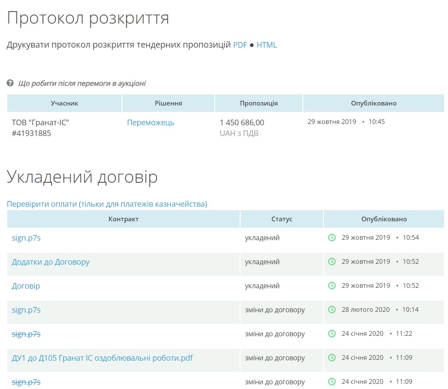The image size is (448, 389).
Task: Click the Контракт column header
Action: coord(124,219)
